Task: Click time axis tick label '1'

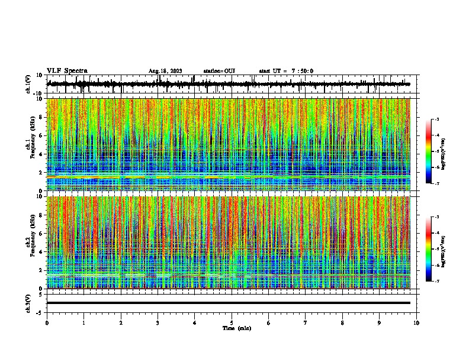Action: 83,323
